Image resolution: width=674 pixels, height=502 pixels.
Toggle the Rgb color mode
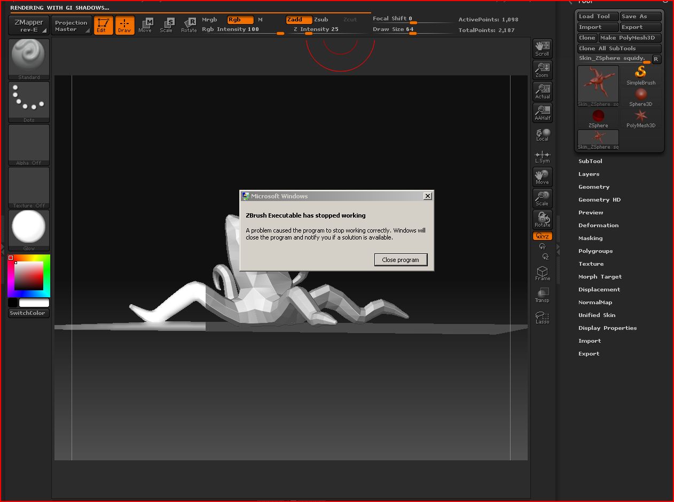tap(240, 20)
